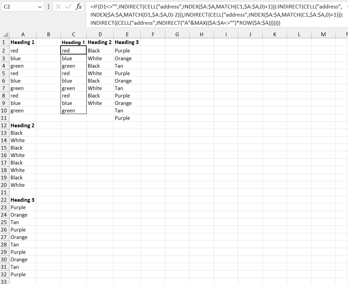
Task: Click cell E11 containing 'Purple'
Action: [127, 118]
